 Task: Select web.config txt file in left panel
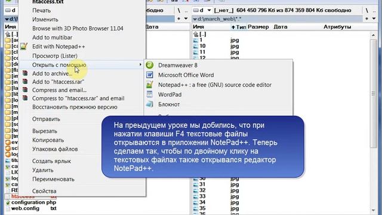31,208
